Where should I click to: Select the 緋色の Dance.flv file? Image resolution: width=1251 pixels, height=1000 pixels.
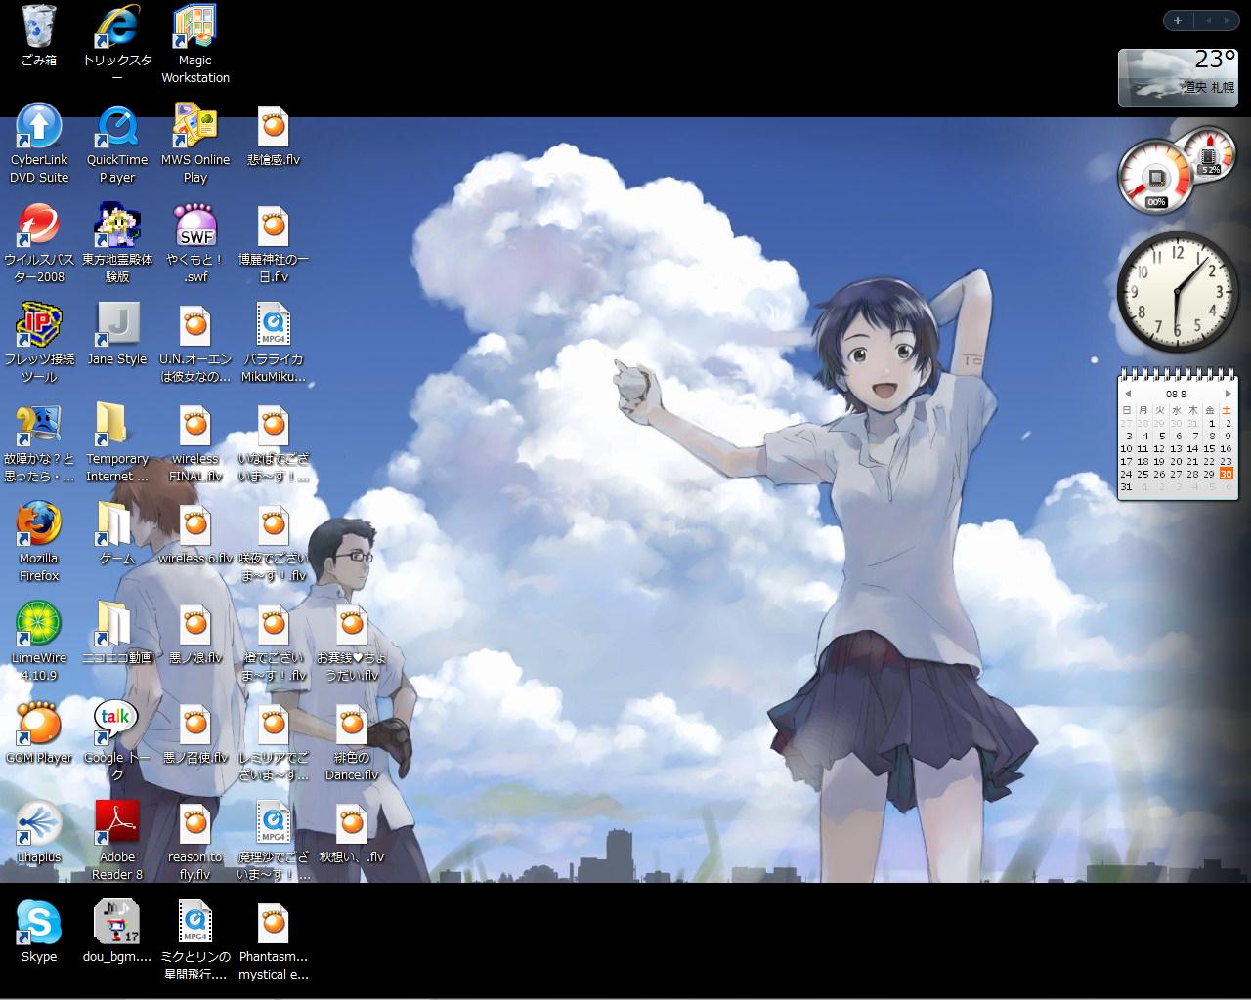(352, 741)
